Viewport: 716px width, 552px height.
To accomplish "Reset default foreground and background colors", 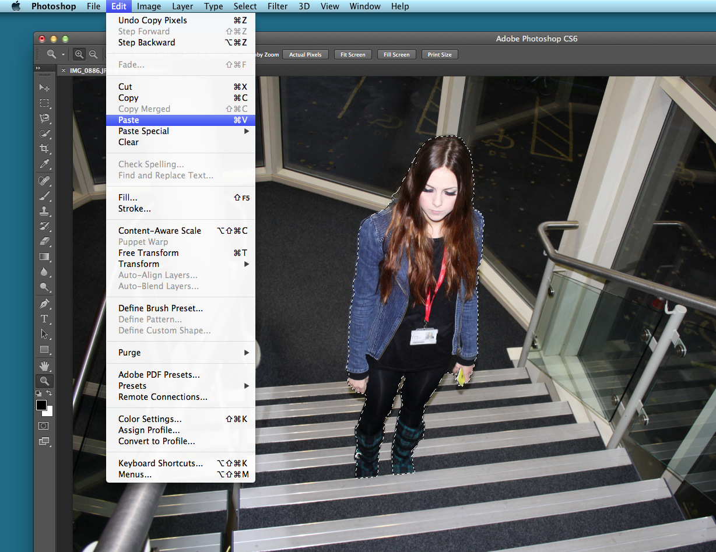I will tap(38, 394).
